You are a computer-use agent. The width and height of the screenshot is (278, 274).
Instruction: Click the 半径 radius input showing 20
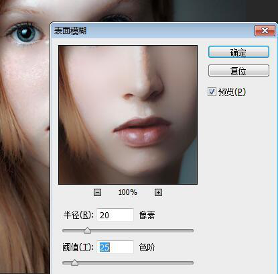click(115, 215)
